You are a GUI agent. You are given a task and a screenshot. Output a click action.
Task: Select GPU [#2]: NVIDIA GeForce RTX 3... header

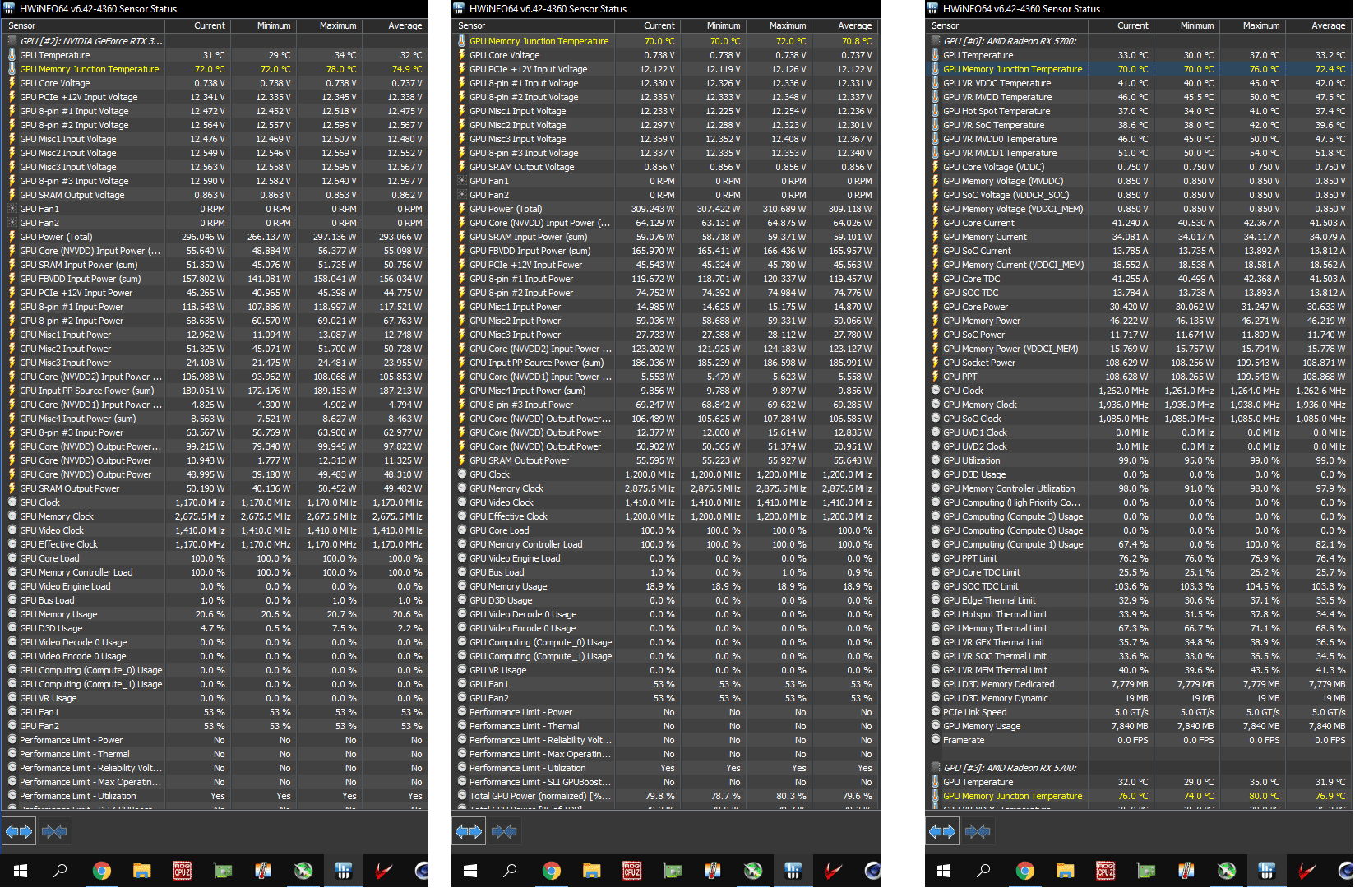91,41
